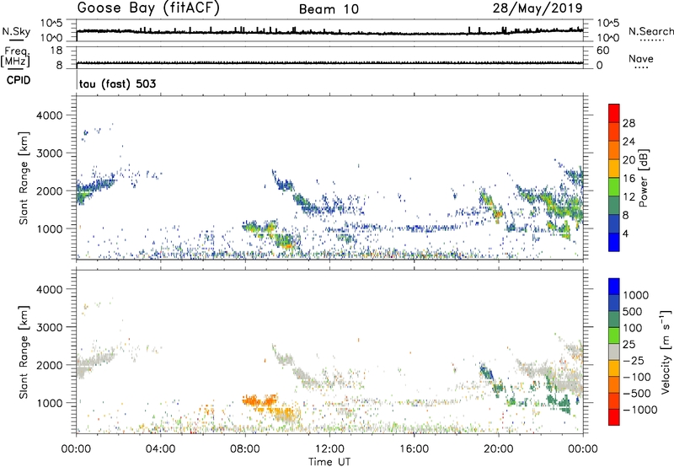
Task: Click the 'N.Sky' label
Action: (x=16, y=31)
